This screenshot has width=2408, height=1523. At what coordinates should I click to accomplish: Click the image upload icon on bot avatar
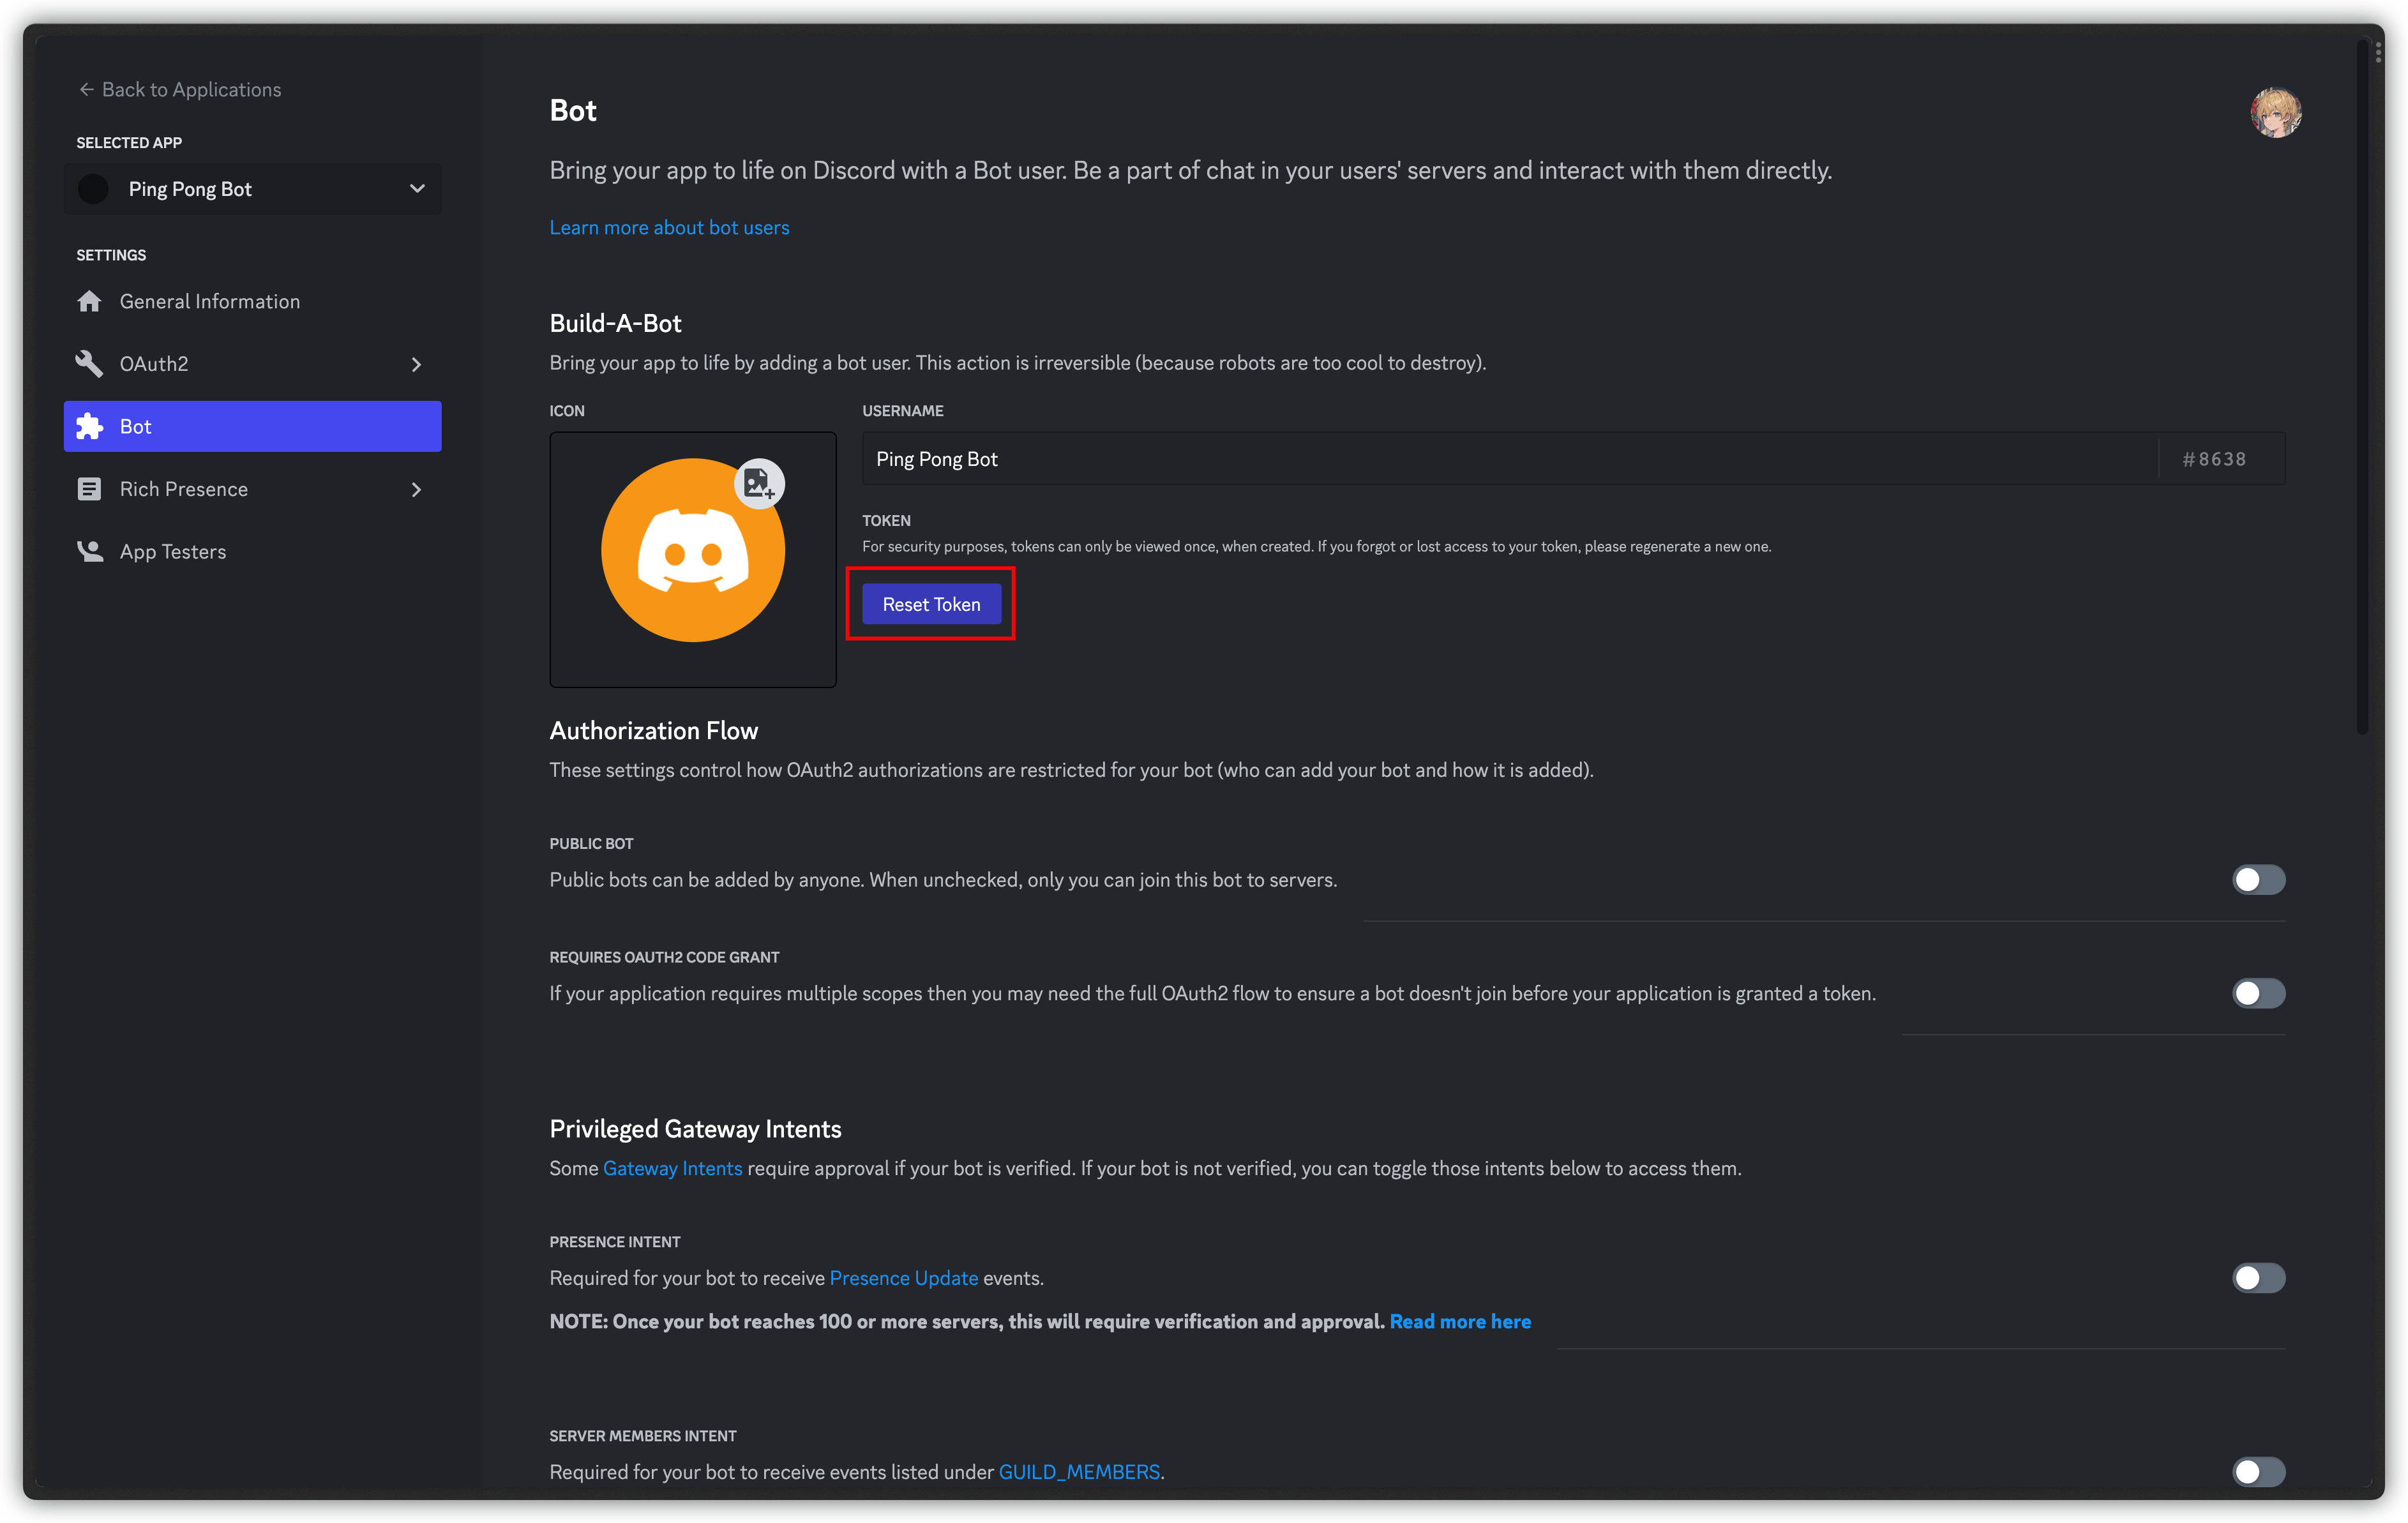760,483
